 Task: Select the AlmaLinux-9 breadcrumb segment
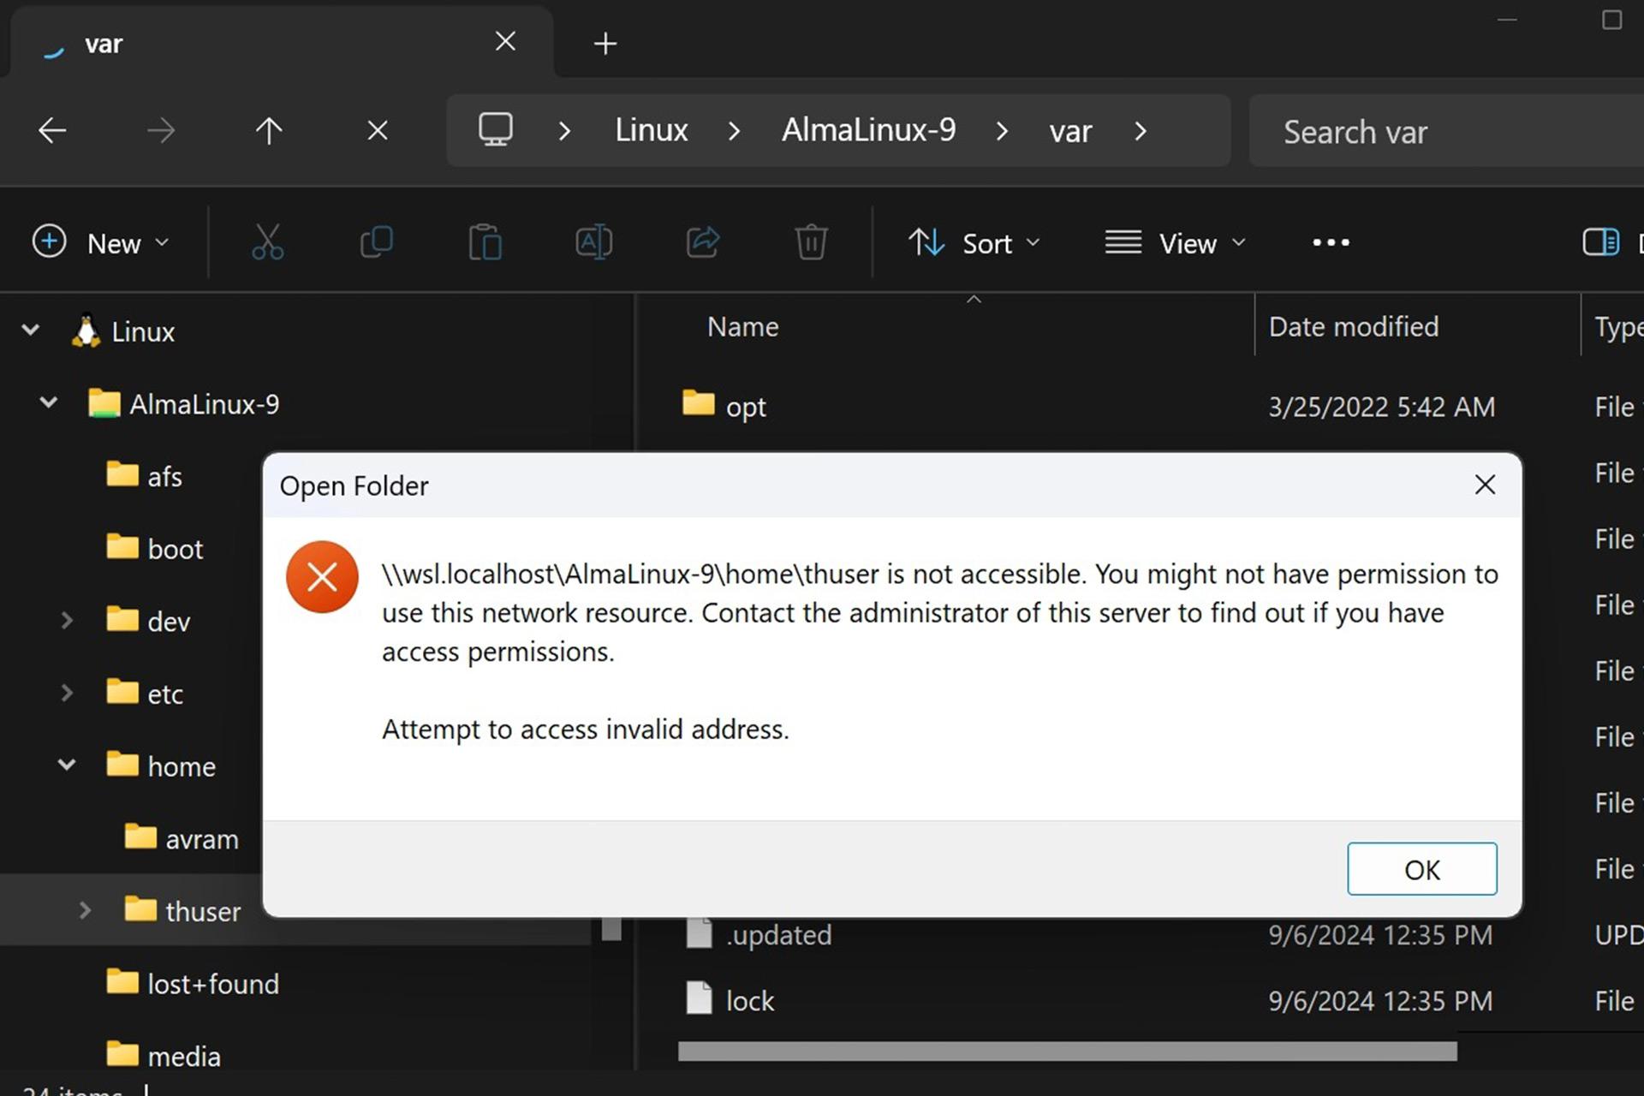[868, 130]
